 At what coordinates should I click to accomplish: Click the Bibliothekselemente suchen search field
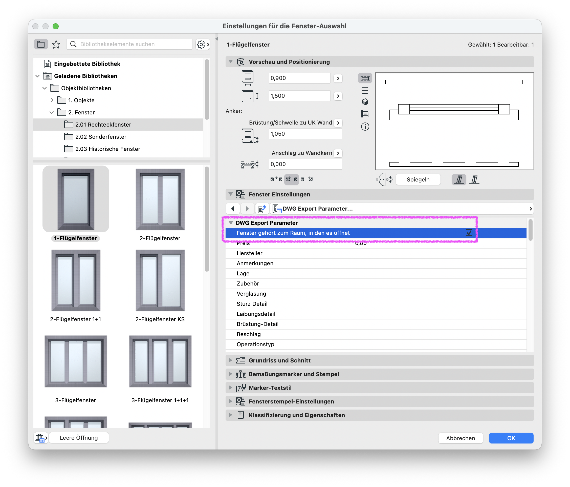point(129,44)
